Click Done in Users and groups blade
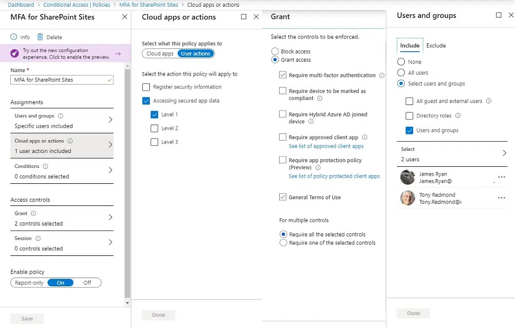The image size is (515, 328). [x=414, y=313]
